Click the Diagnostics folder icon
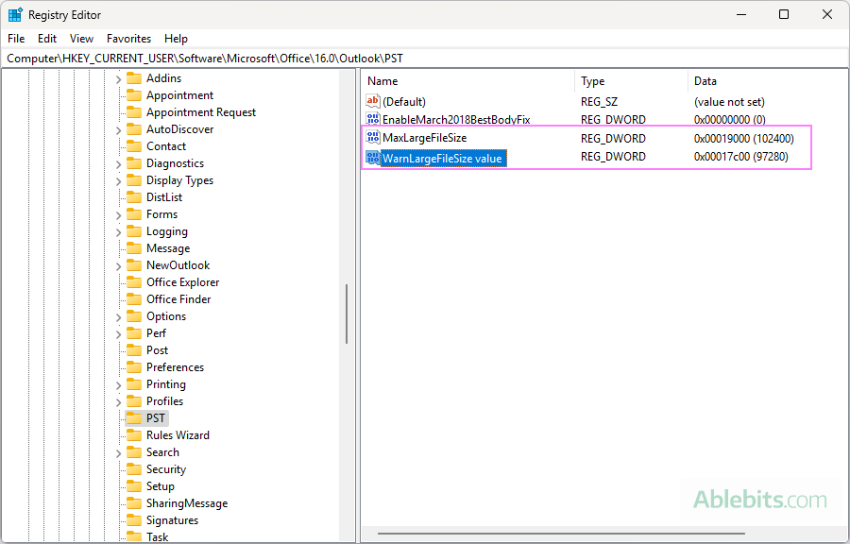Image resolution: width=850 pixels, height=544 pixels. tap(134, 163)
